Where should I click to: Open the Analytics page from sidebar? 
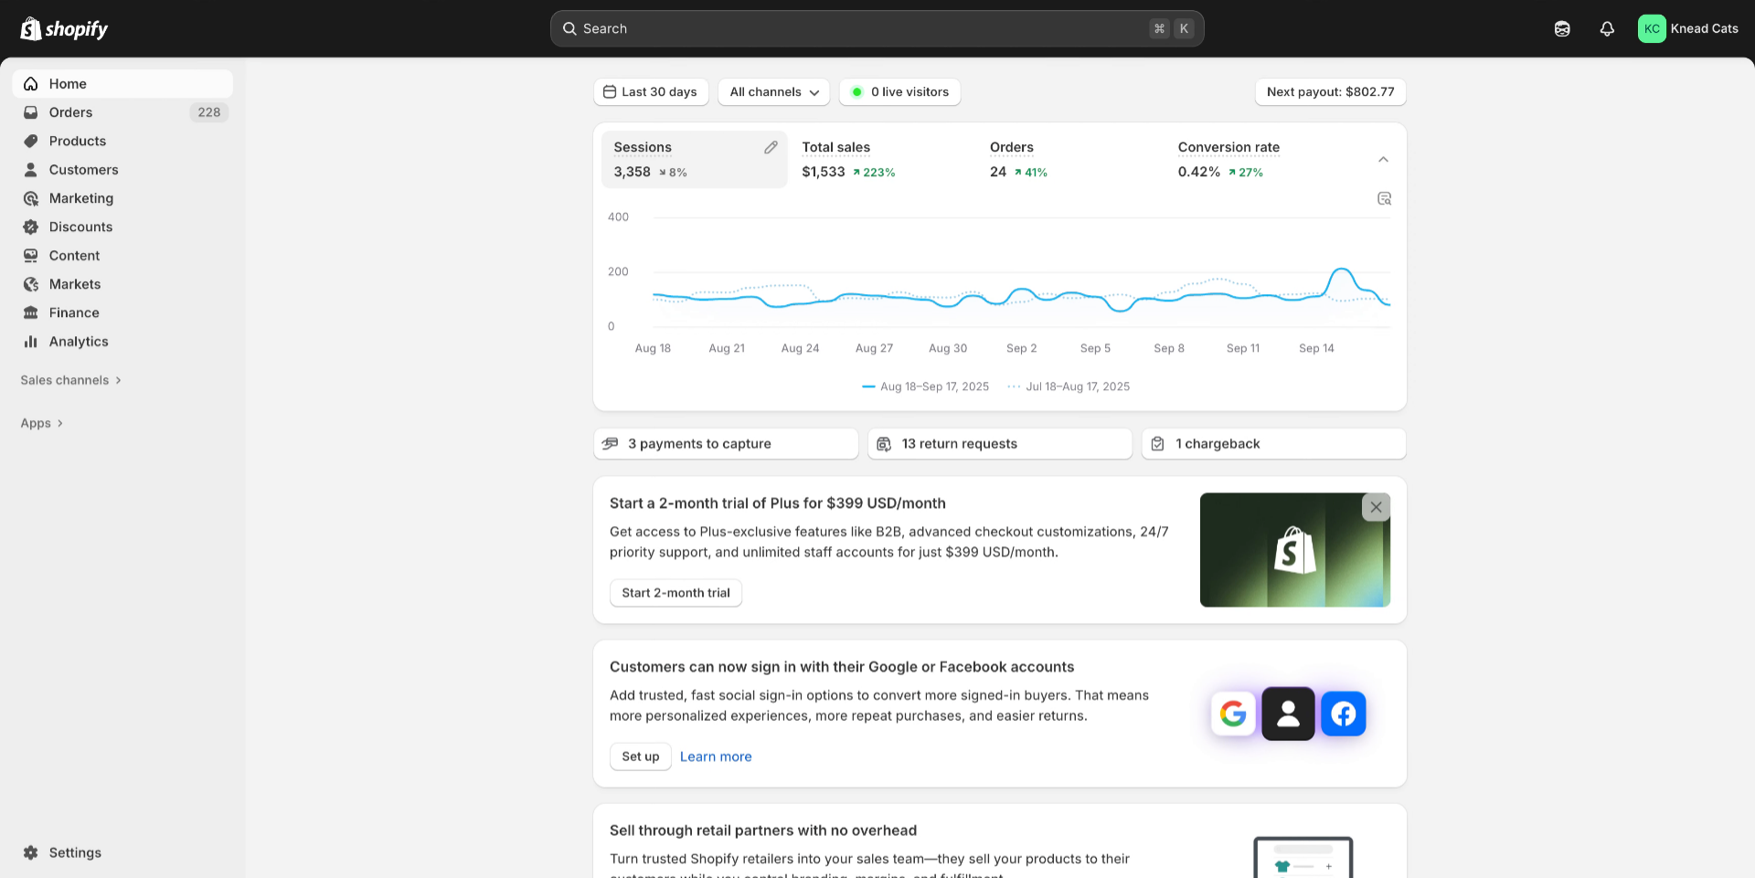tap(79, 342)
